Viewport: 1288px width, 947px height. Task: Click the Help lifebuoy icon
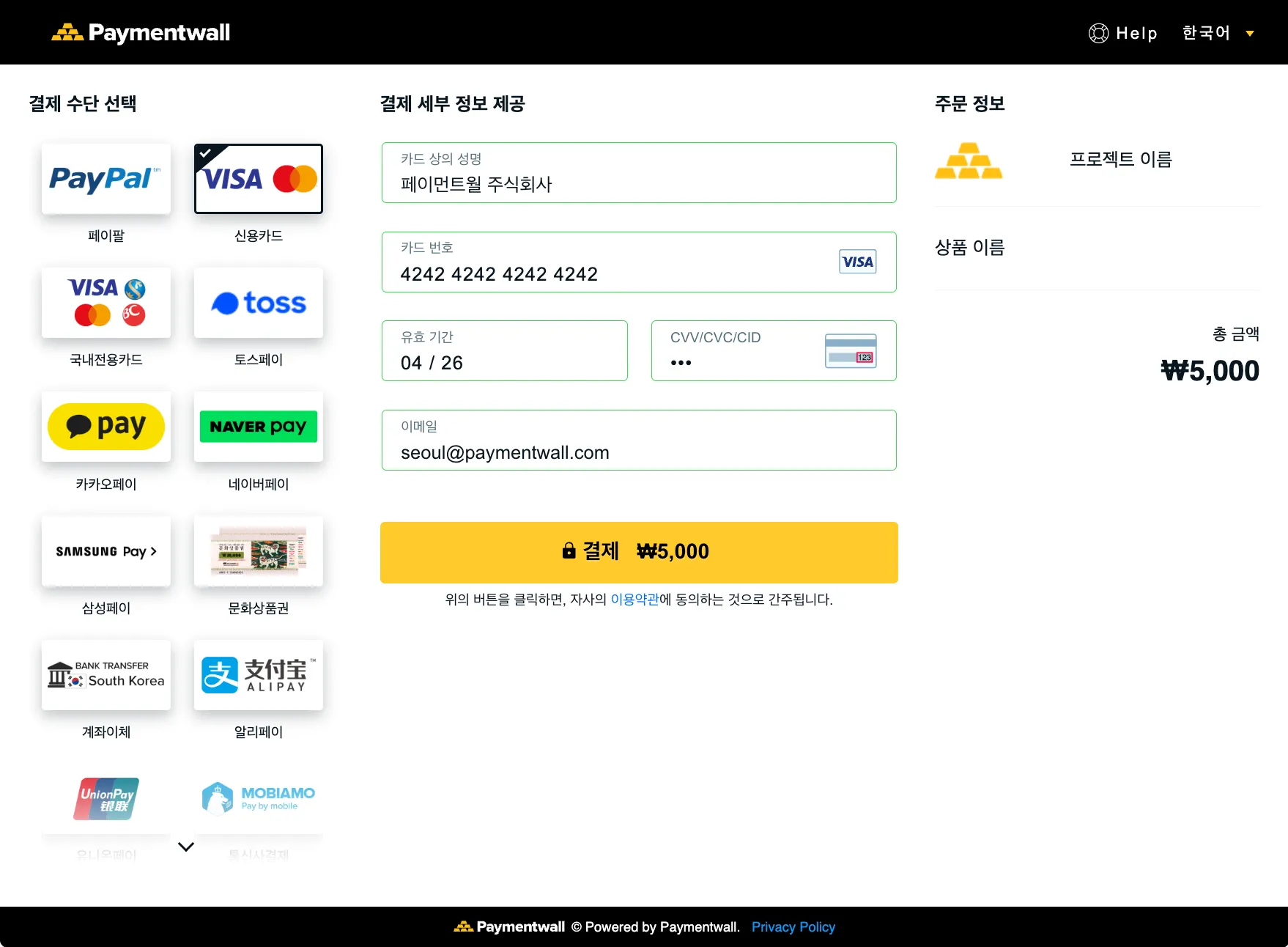tap(1098, 33)
